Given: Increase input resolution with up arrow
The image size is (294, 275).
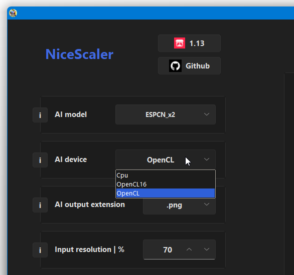Looking at the screenshot, I should (x=189, y=249).
